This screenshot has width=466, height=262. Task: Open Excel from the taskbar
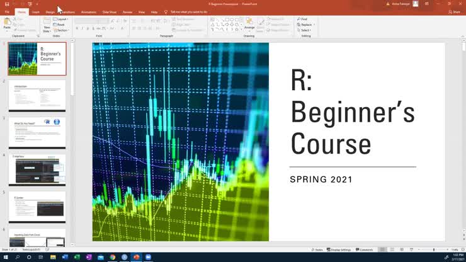77,257
